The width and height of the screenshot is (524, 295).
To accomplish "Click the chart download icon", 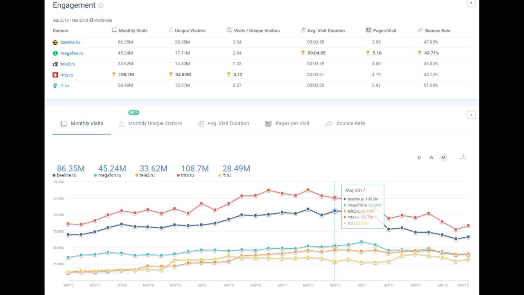I will [463, 157].
